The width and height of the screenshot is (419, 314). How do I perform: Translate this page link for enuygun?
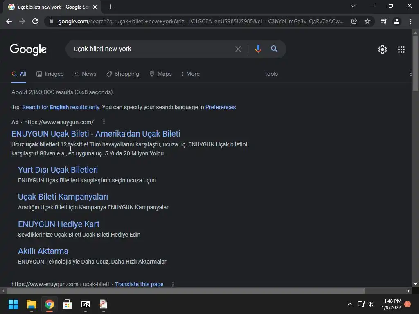(x=139, y=284)
